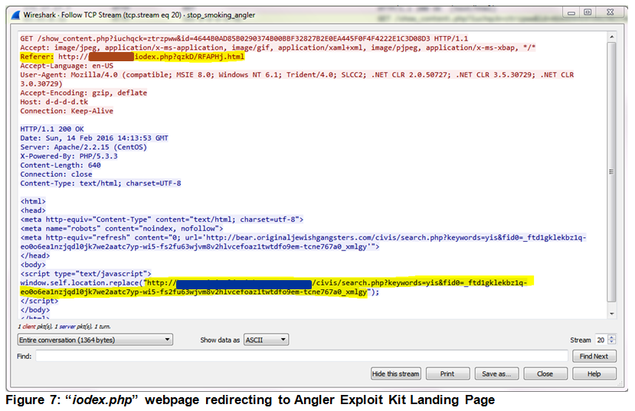Click the Find Next button
Image resolution: width=635 pixels, height=411 pixels.
pyautogui.click(x=594, y=357)
